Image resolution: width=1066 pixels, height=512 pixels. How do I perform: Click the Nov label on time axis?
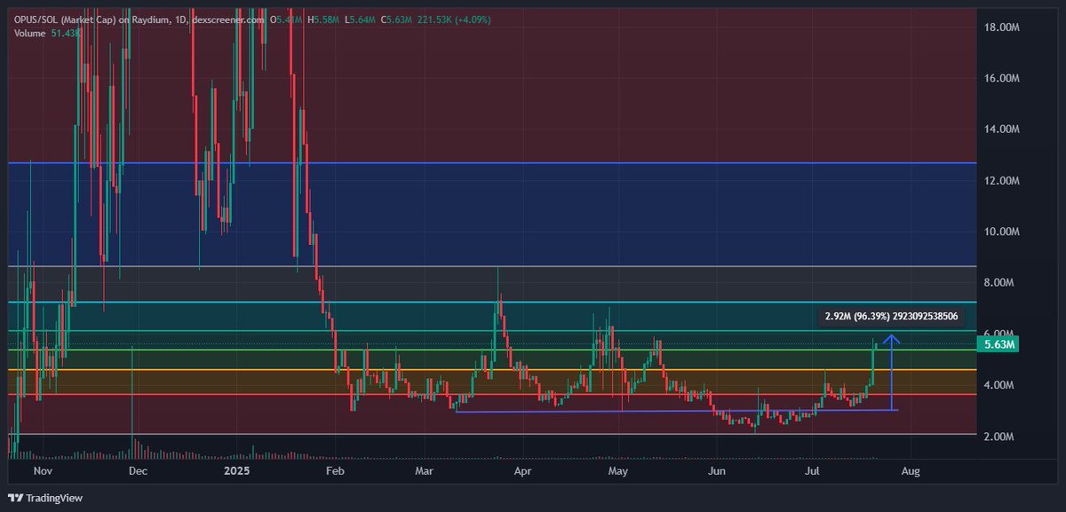click(x=44, y=472)
